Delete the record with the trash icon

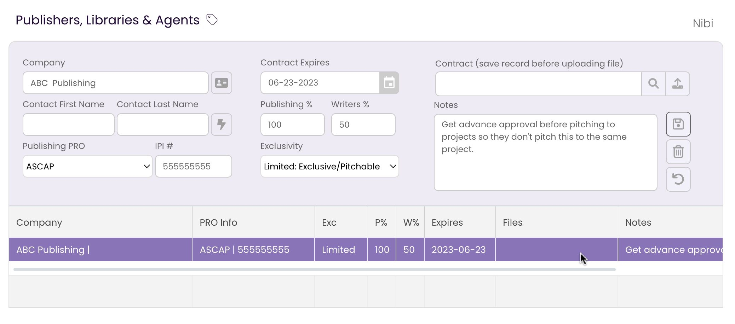pos(678,152)
